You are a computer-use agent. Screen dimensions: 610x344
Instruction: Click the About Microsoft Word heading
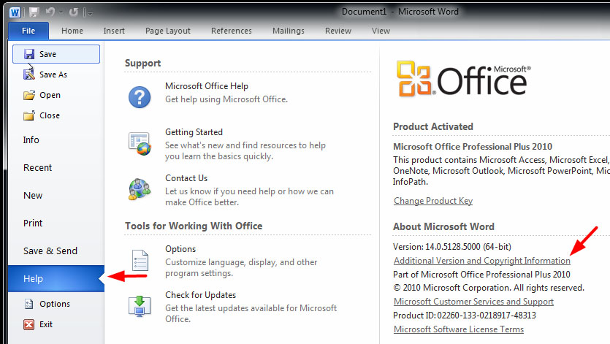tap(443, 226)
